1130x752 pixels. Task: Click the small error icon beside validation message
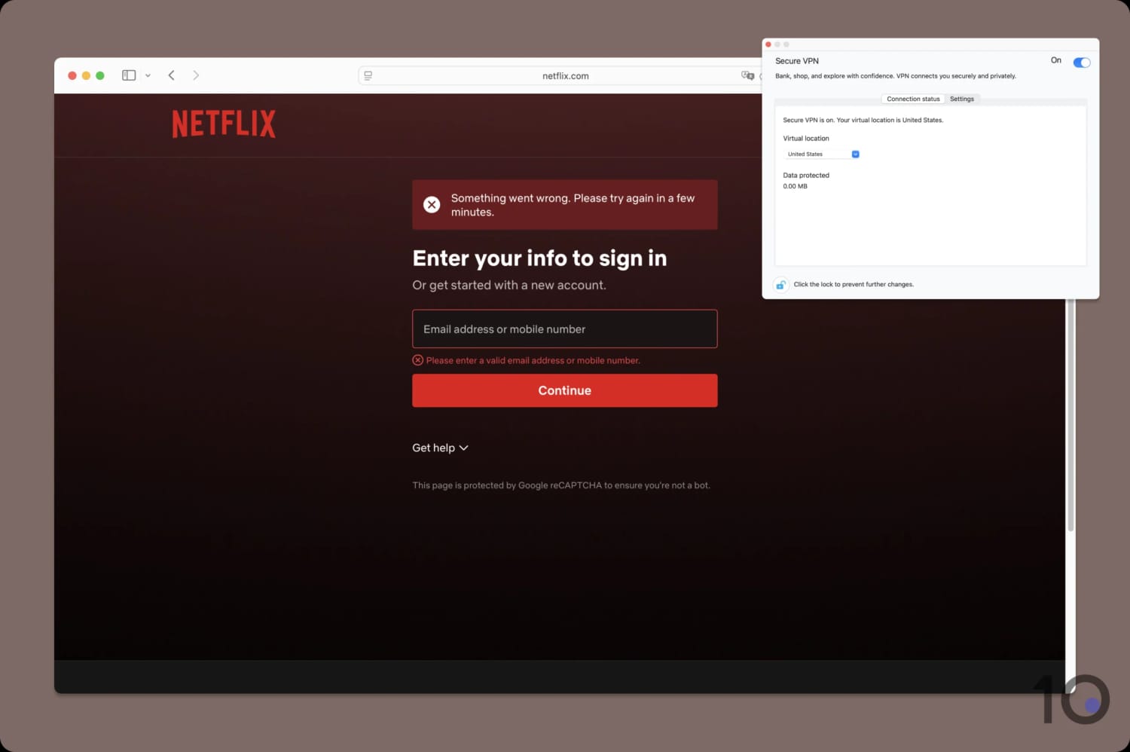pos(418,360)
